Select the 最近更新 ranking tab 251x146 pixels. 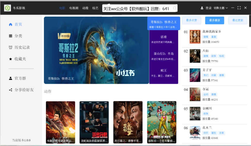[238, 20]
